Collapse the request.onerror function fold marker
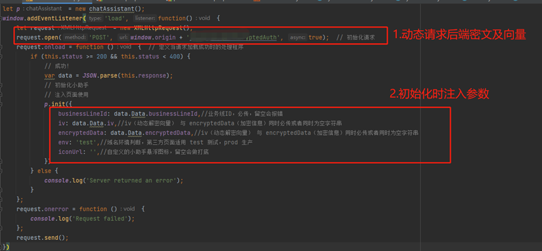542x251 pixels. pos(1,209)
